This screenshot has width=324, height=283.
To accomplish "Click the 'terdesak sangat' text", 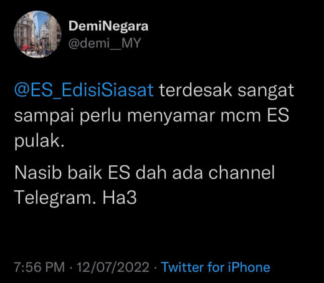I will point(226,91).
